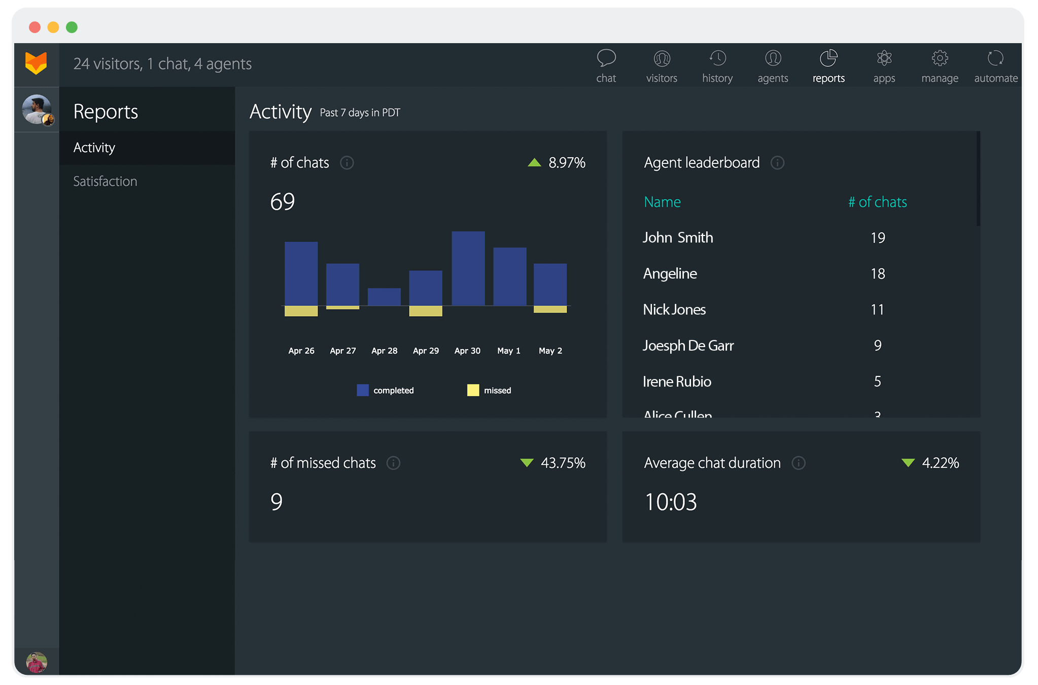Click the 43.75% decrease indicator
This screenshot has height=685, width=1038.
click(x=553, y=463)
